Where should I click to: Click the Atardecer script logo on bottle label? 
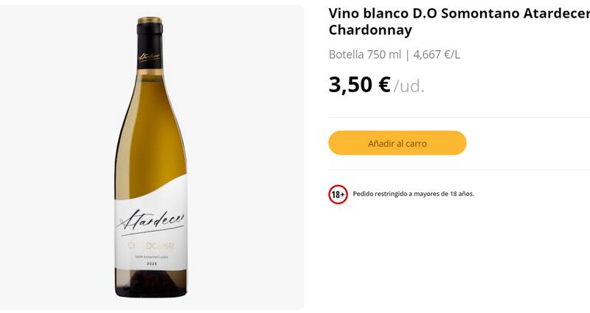(150, 218)
